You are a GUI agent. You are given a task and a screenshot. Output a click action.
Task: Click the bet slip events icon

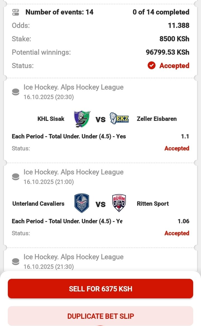pyautogui.click(x=16, y=12)
